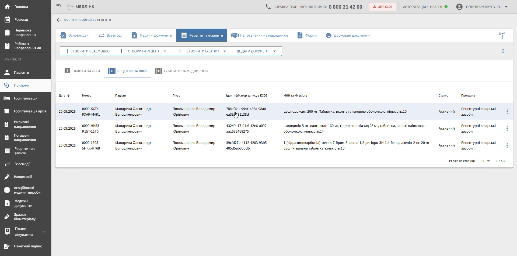
Task: Open the broadcast antenna icon at tab bar end
Action: (x=502, y=35)
